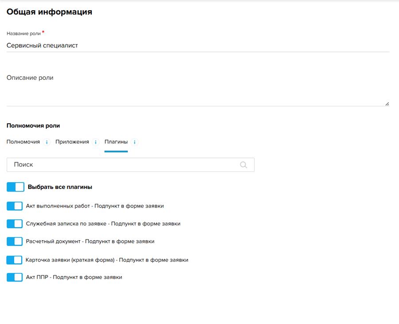Click the Общая информация heading

click(x=49, y=12)
